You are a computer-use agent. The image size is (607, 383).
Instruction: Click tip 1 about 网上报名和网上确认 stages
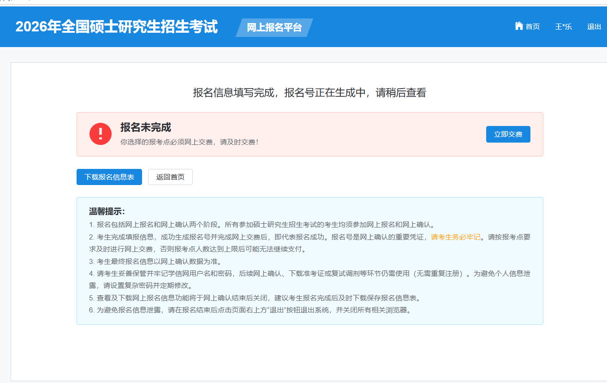[262, 225]
